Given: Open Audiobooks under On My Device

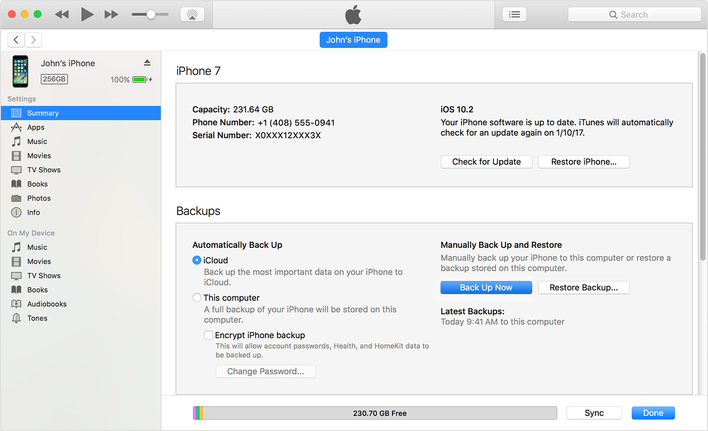Looking at the screenshot, I should click(x=81, y=304).
